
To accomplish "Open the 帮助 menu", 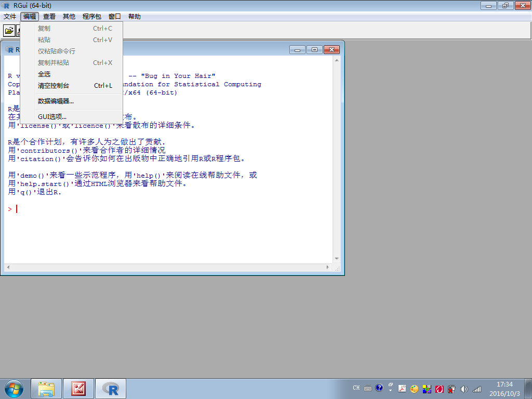I will (x=135, y=16).
